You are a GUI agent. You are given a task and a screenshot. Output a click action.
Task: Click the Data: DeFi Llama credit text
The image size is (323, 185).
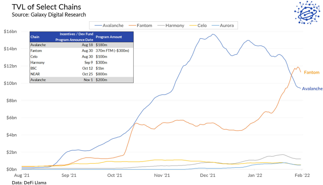[29, 183]
